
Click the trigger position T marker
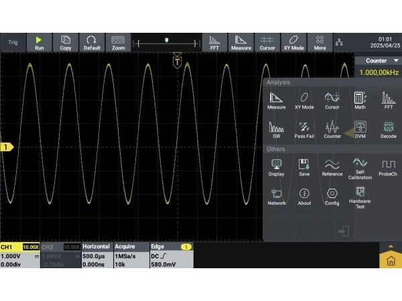pyautogui.click(x=177, y=61)
